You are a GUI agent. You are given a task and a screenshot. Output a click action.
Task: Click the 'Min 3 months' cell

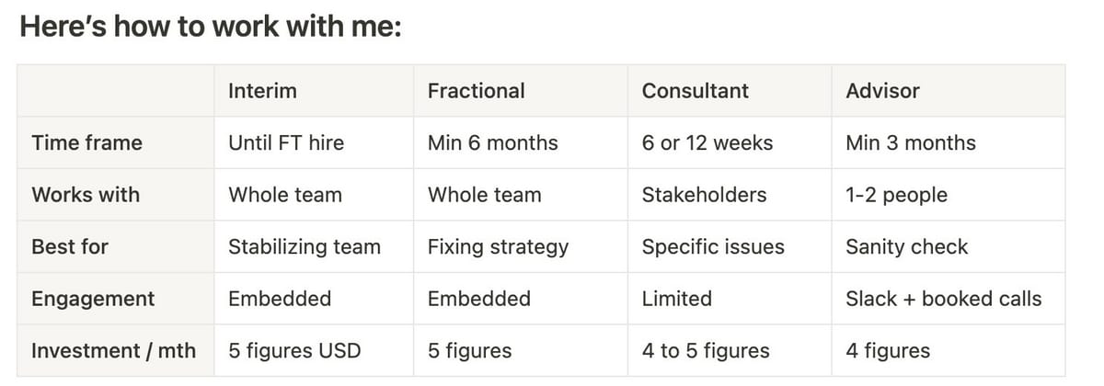point(910,143)
